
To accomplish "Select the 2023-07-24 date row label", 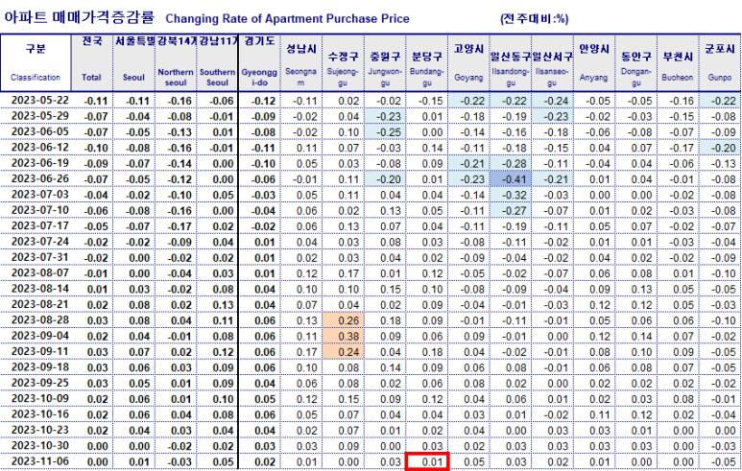I will tap(40, 241).
